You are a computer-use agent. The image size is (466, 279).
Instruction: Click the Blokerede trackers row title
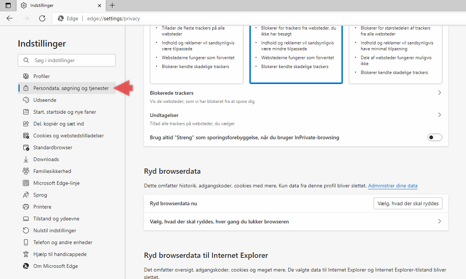pos(171,93)
